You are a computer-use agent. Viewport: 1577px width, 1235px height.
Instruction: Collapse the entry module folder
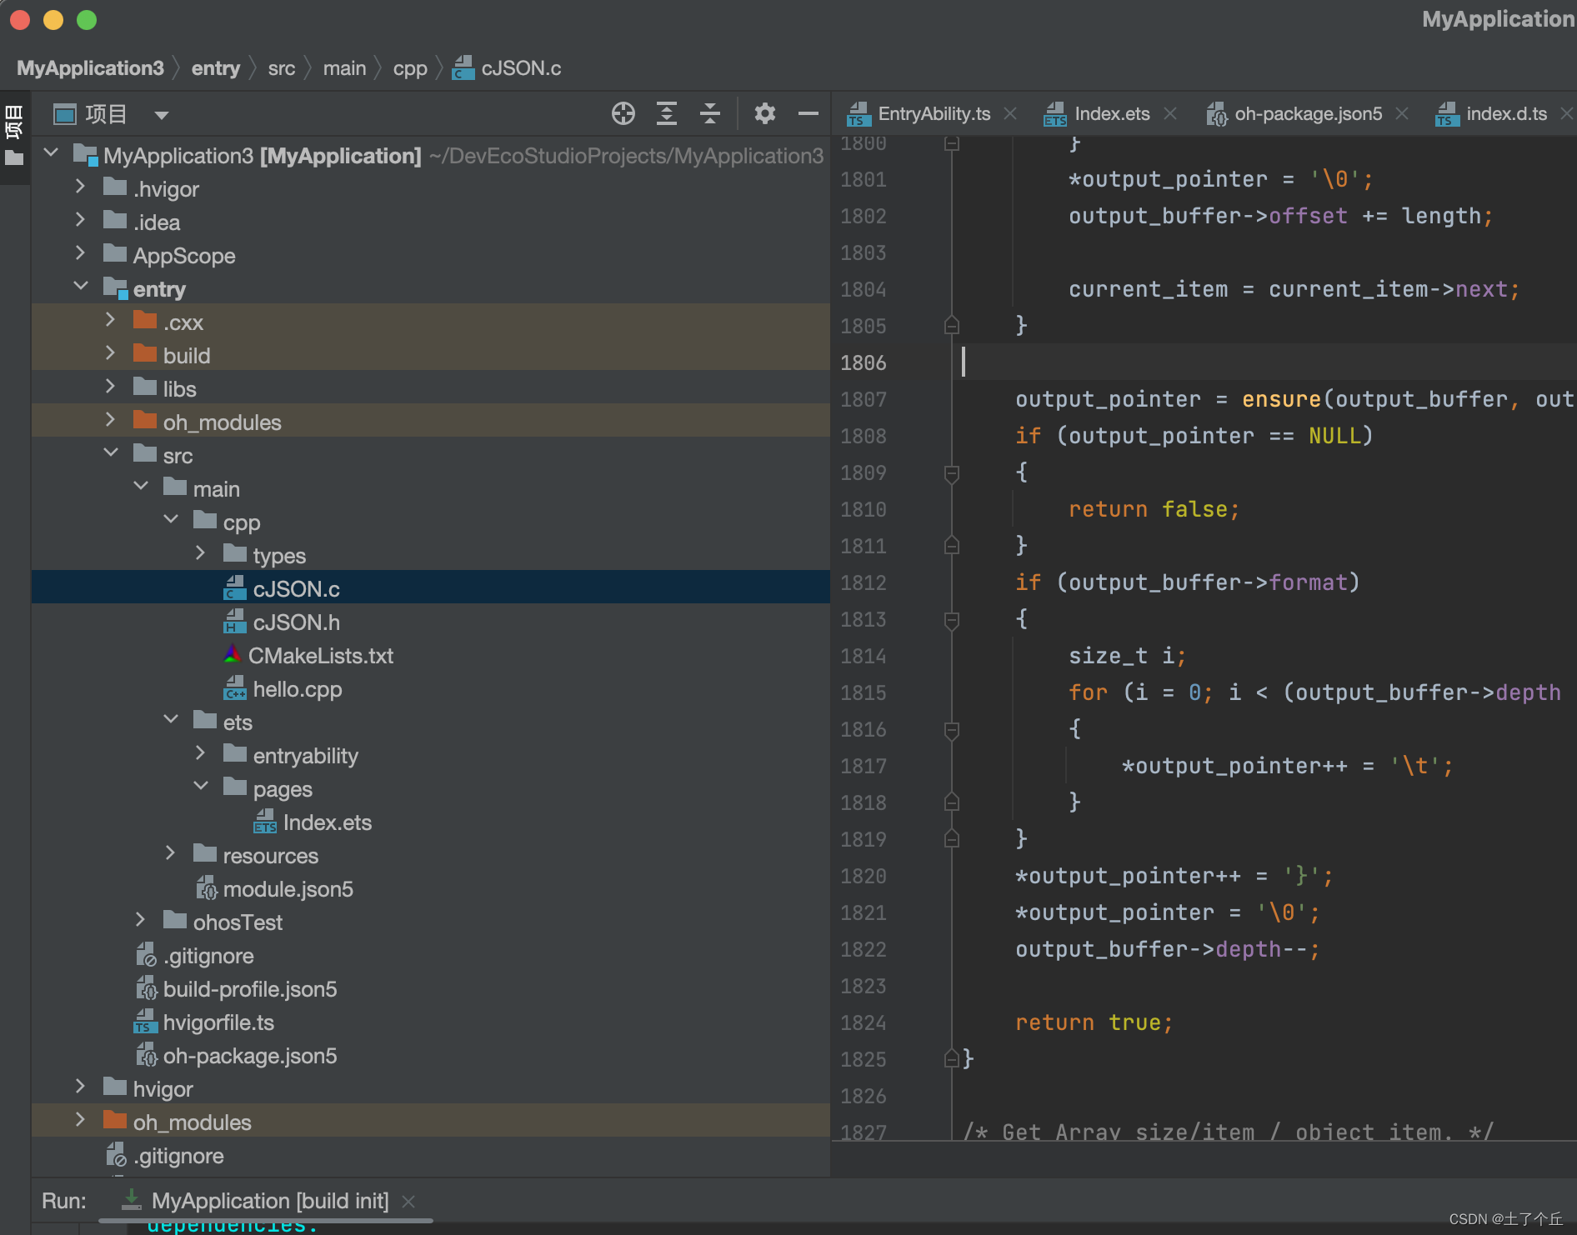point(80,287)
